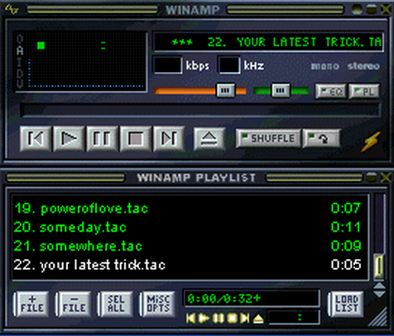Toggle windowshade mode on the main window

tap(372, 10)
